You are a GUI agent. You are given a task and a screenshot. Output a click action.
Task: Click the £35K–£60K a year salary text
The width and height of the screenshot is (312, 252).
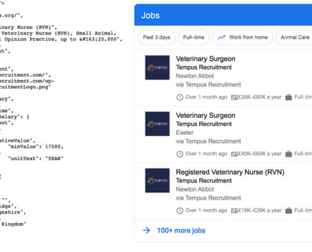pos(260,97)
